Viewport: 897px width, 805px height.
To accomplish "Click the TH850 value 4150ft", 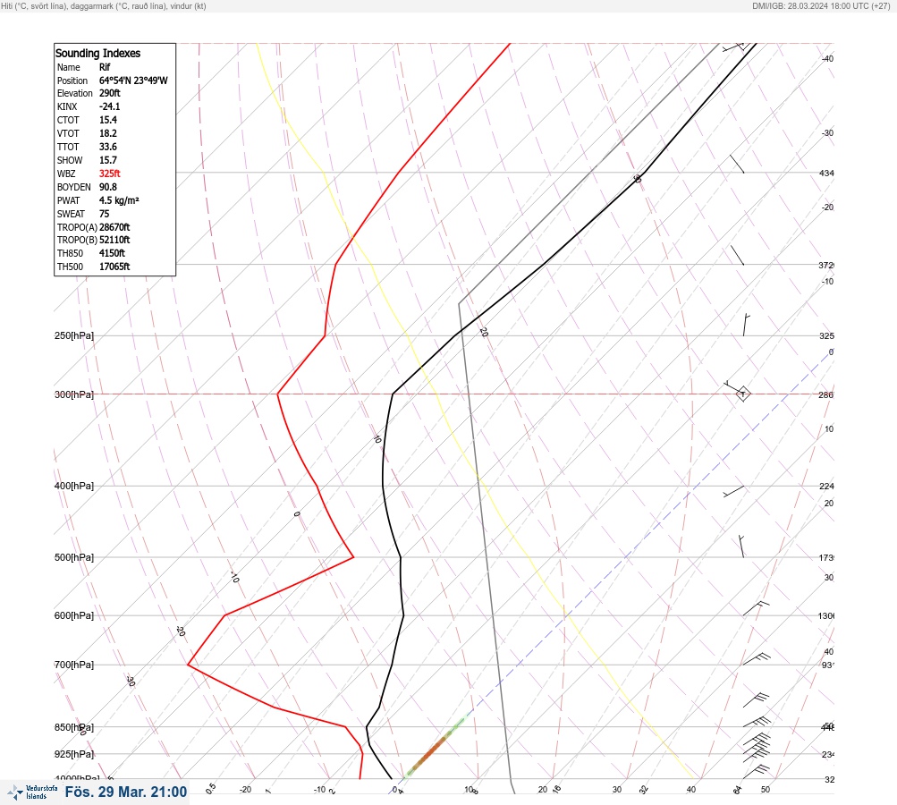I will coord(112,253).
